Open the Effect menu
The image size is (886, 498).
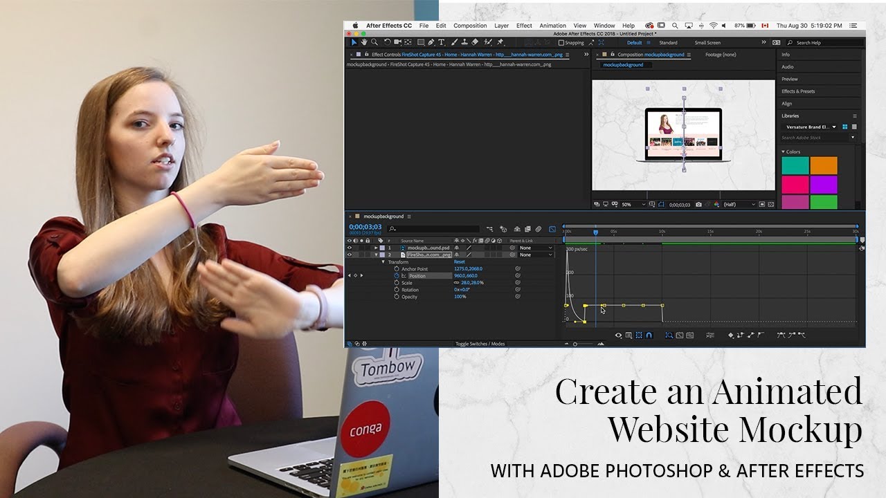click(x=524, y=26)
